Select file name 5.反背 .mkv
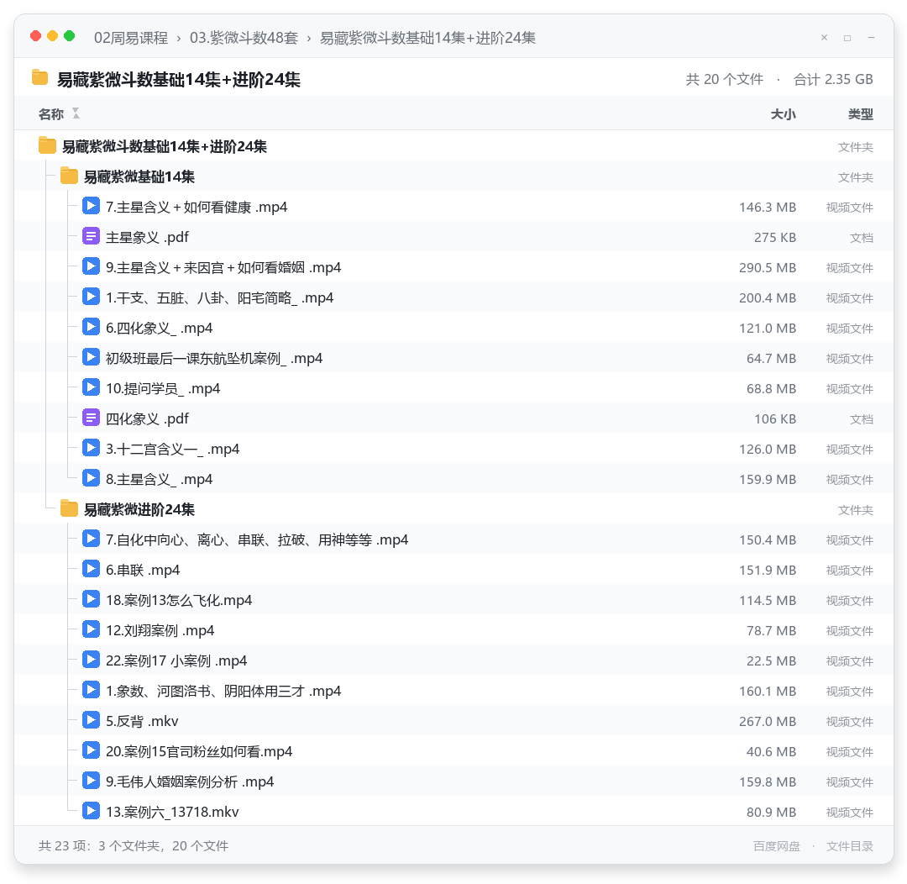 142,721
